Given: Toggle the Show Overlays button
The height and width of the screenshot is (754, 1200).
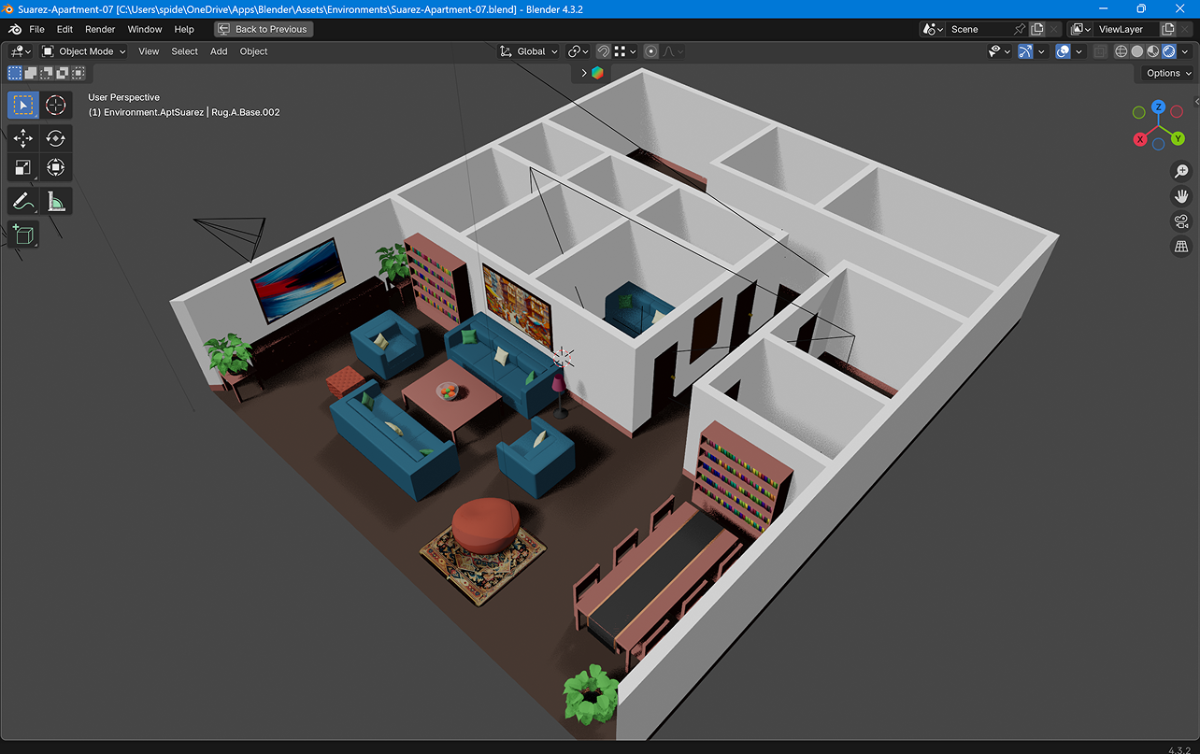Looking at the screenshot, I should coord(1063,51).
